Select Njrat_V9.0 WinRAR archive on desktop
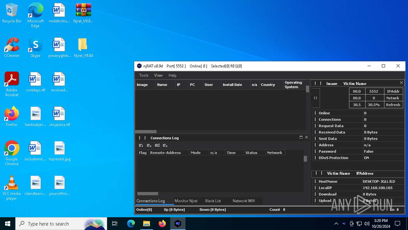 (83, 13)
